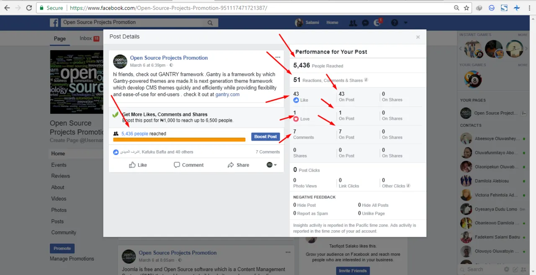Select Events in the page sidebar
The height and width of the screenshot is (275, 536).
click(x=59, y=165)
